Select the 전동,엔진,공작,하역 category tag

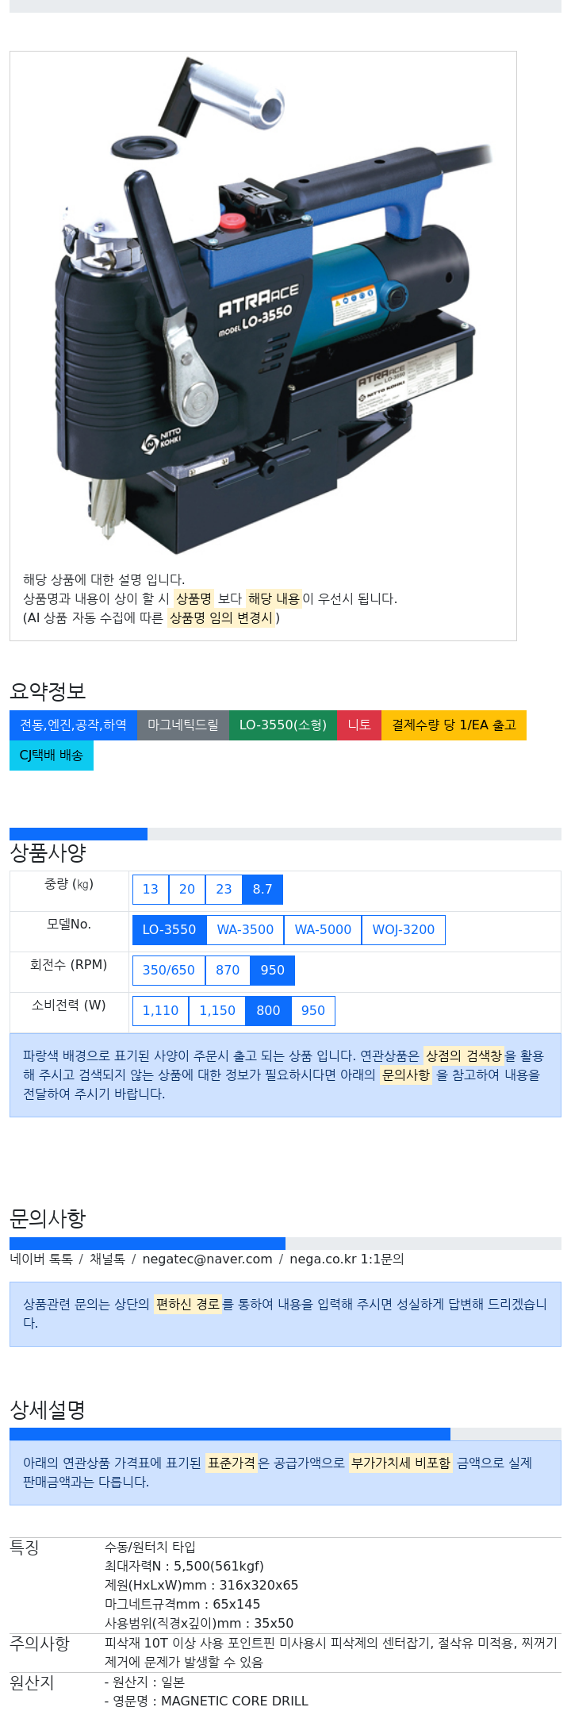coord(73,725)
